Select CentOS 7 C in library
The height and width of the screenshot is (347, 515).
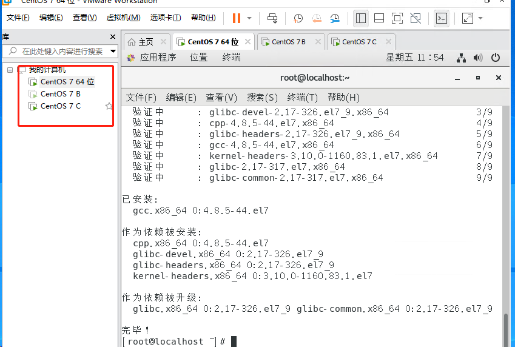pyautogui.click(x=61, y=106)
